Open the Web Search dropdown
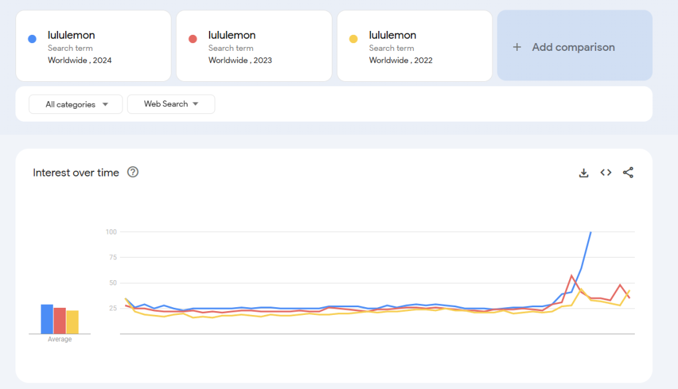 pyautogui.click(x=171, y=104)
